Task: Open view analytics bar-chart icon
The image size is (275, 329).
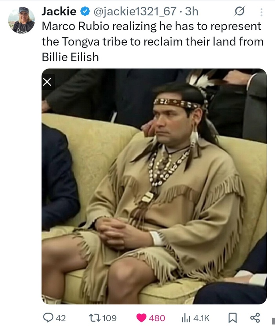Action: [x=186, y=318]
